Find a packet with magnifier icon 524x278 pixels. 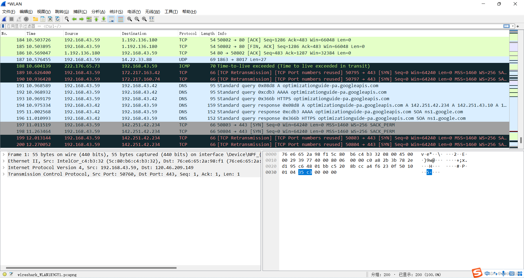(67, 19)
